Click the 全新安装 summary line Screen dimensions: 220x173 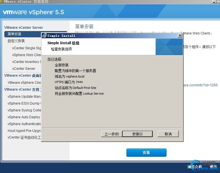tap(62, 65)
